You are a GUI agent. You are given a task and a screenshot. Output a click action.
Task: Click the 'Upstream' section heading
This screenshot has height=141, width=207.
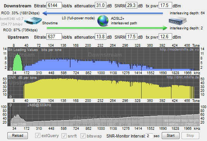[x=18, y=37]
